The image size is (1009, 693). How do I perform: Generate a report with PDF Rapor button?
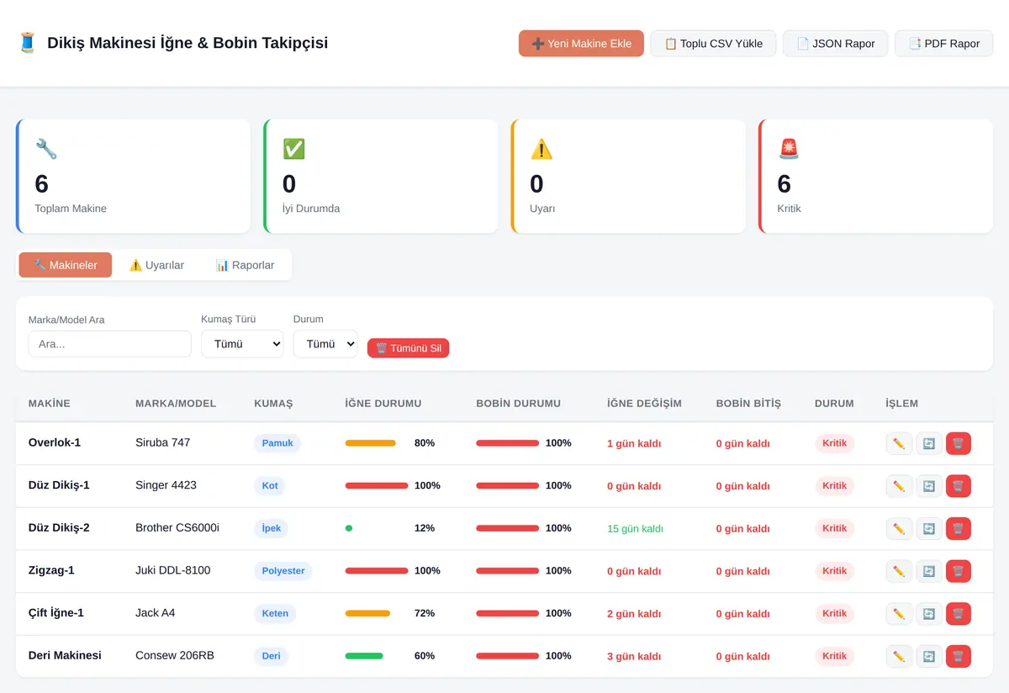943,44
